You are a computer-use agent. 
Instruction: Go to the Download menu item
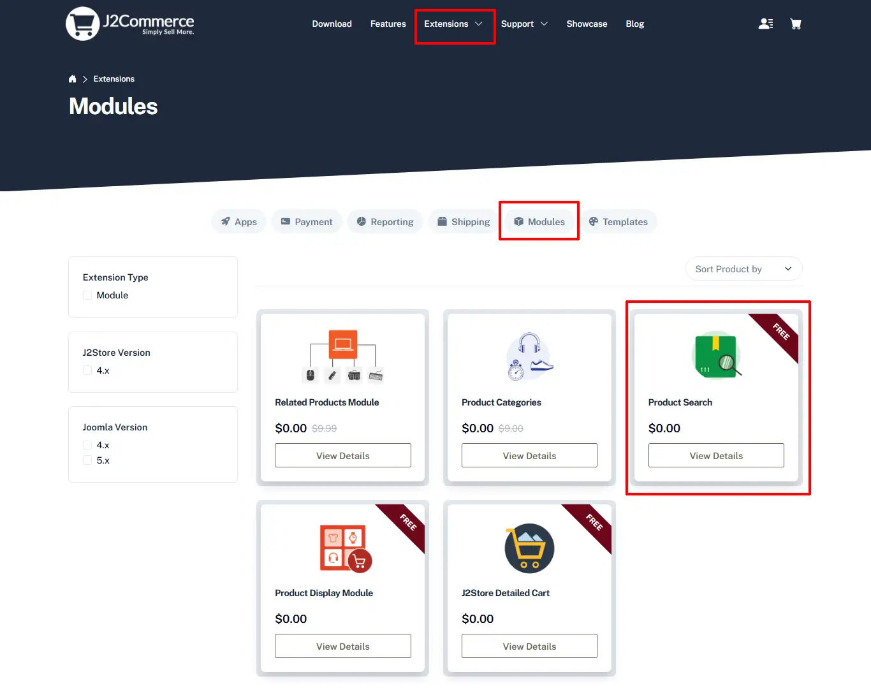(332, 24)
